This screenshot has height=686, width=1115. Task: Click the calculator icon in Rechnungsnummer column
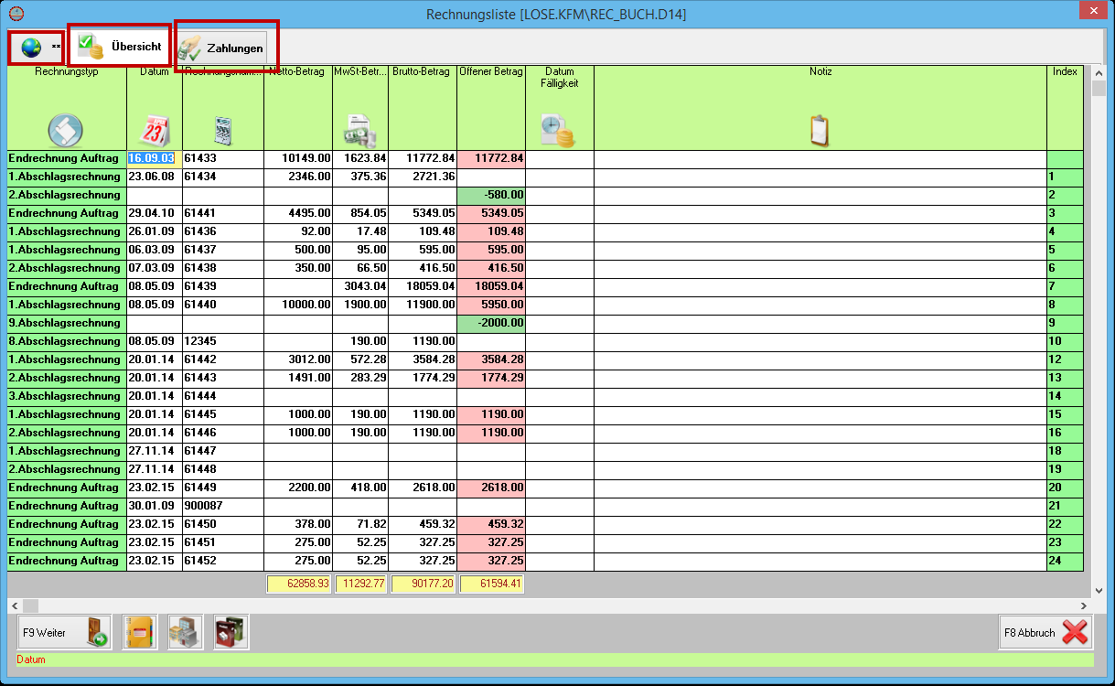click(223, 131)
